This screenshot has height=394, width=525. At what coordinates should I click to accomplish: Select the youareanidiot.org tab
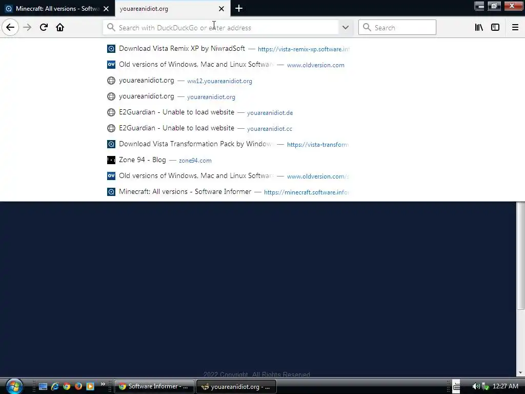coord(172,9)
